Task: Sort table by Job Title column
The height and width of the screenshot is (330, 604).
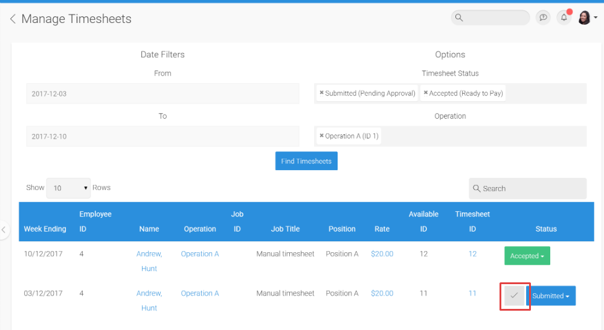Action: coord(285,229)
